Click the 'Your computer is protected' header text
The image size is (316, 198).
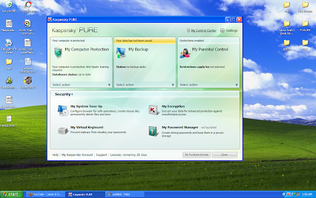click(68, 41)
